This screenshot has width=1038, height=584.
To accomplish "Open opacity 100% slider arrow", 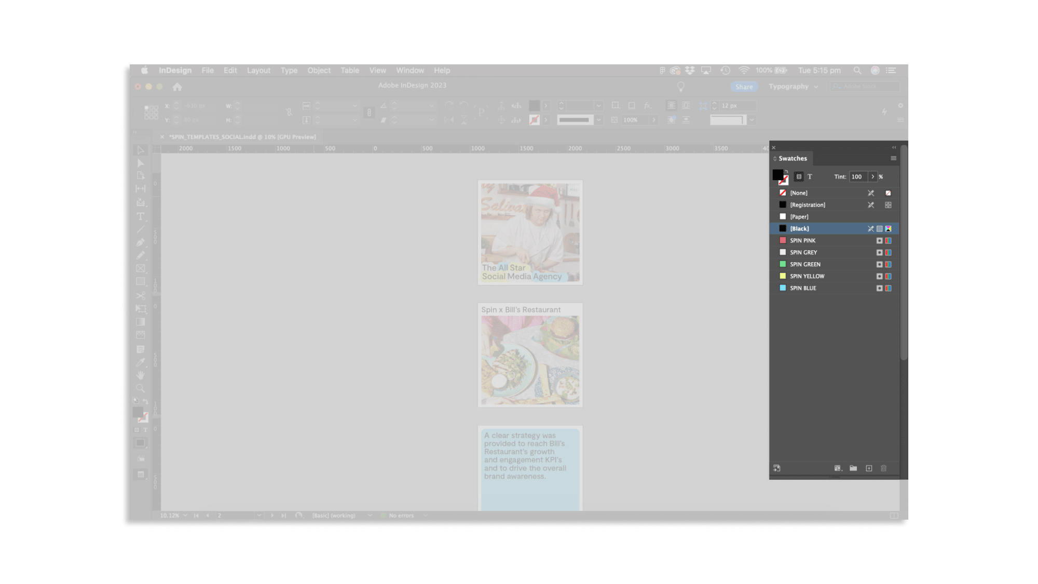I will coord(654,120).
